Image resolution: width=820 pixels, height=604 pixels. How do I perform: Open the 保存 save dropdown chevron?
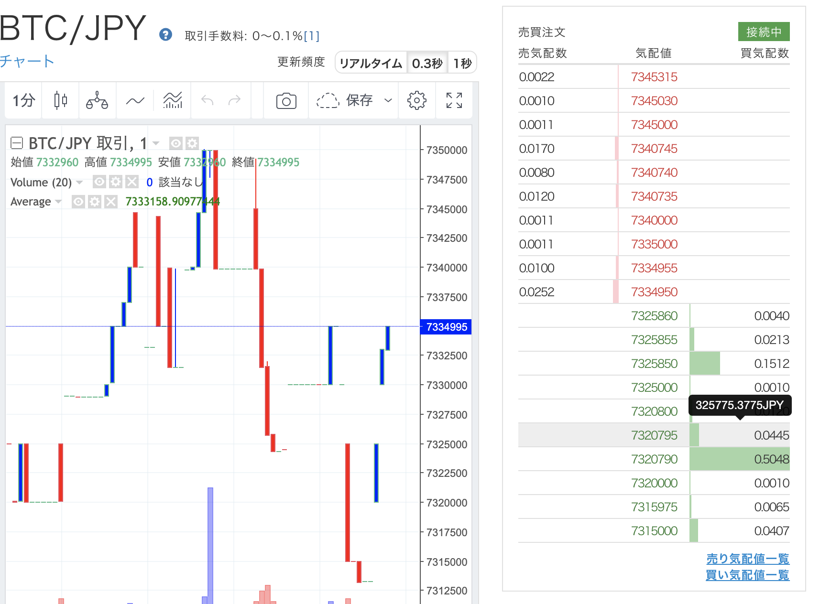click(x=387, y=101)
